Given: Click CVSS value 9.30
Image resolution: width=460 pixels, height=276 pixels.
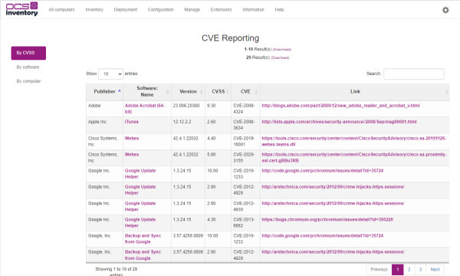Looking at the screenshot, I should click(212, 106).
